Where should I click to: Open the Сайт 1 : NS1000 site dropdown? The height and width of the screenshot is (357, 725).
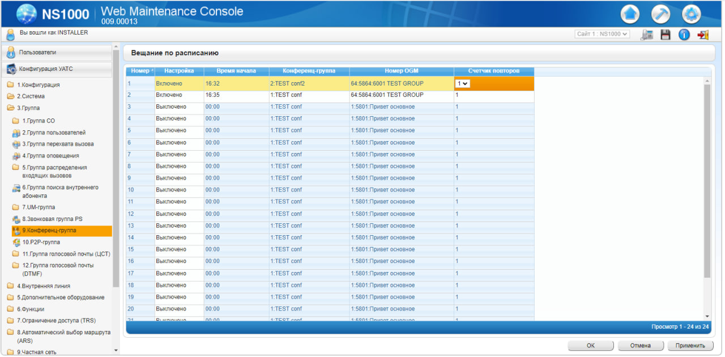point(602,34)
